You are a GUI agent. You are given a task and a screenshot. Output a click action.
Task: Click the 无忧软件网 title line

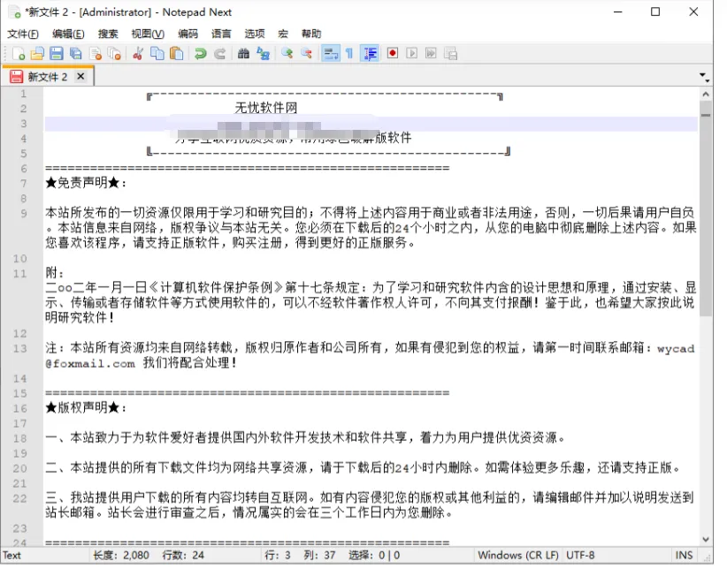click(265, 108)
